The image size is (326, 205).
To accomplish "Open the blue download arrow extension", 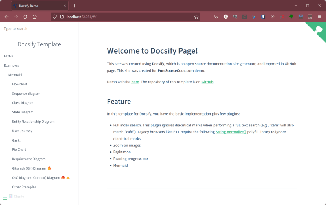I will click(x=263, y=17).
